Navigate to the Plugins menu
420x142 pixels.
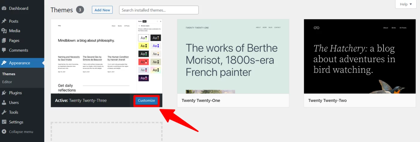pos(15,93)
